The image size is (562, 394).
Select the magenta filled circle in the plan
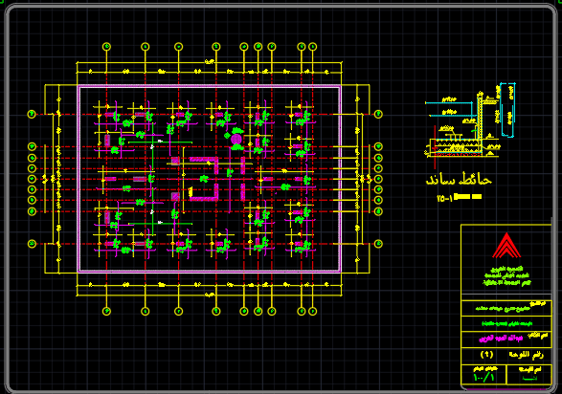(236, 140)
